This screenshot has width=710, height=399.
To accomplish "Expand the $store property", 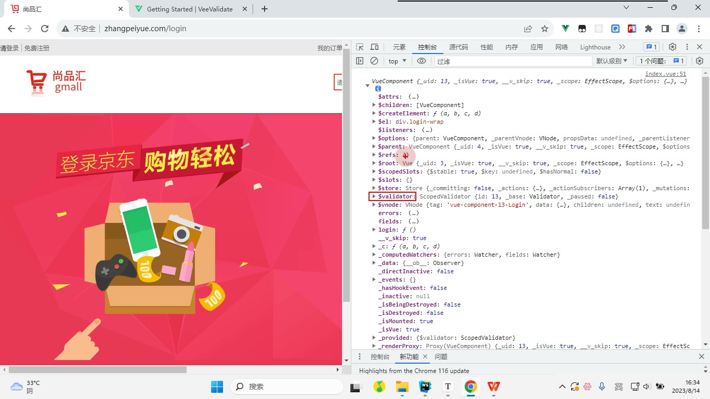I will [374, 188].
